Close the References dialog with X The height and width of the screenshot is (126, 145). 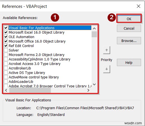click(139, 6)
